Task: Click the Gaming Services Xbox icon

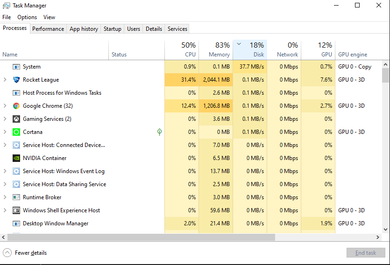Action: click(16, 119)
